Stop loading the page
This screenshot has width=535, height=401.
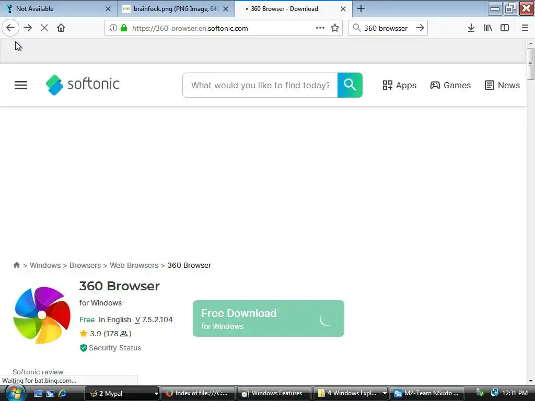point(44,28)
